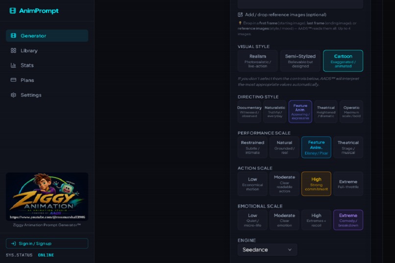Choose Documentary directing style
This screenshot has height=263, width=395.
click(249, 112)
